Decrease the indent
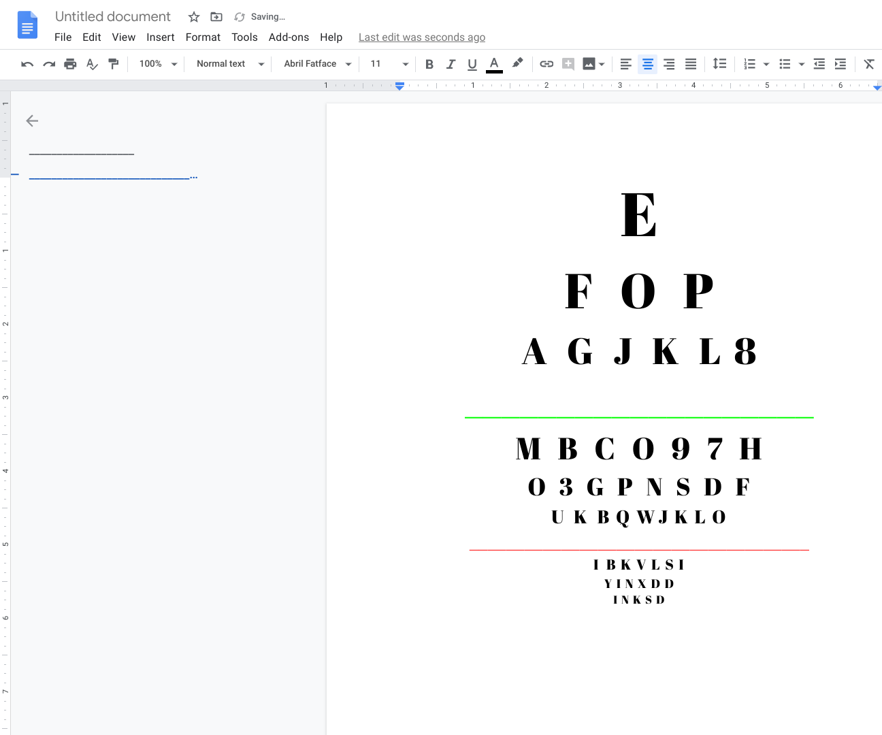 point(819,64)
